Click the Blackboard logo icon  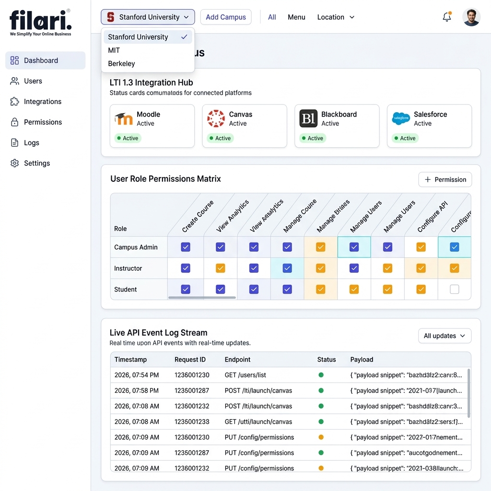click(x=308, y=118)
